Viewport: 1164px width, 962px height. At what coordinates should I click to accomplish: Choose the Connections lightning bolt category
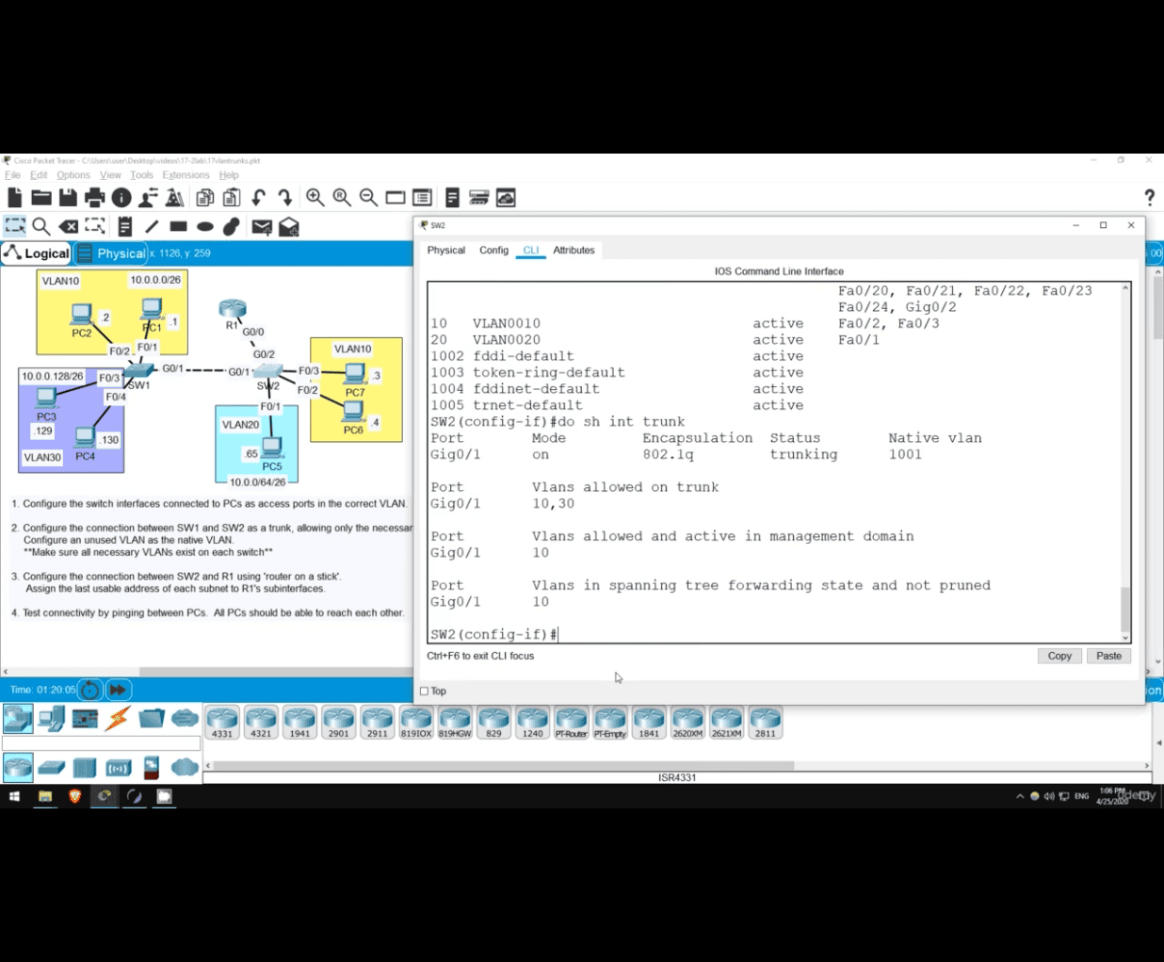[118, 719]
